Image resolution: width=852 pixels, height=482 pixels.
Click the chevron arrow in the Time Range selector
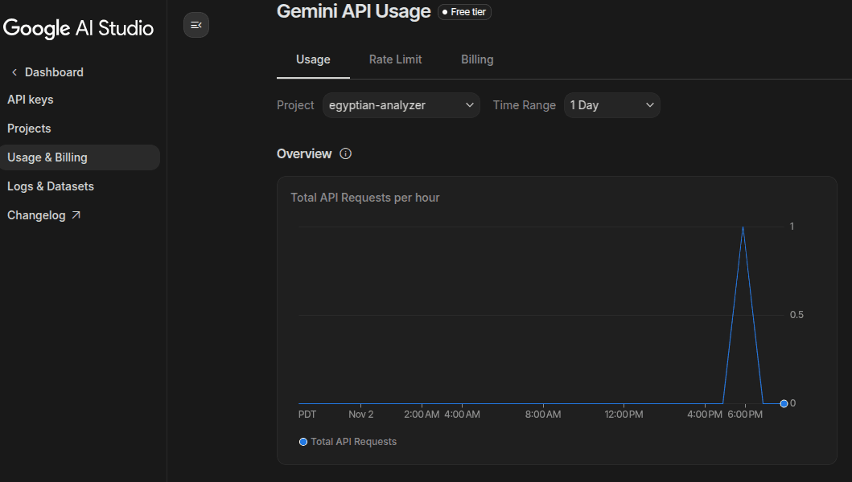(649, 105)
